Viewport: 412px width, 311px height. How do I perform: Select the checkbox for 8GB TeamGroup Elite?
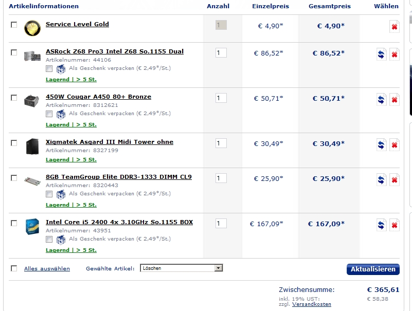tap(14, 178)
